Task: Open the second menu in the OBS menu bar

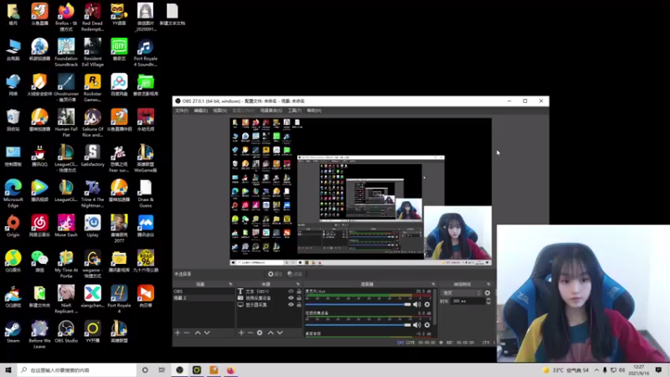Action: click(x=201, y=111)
